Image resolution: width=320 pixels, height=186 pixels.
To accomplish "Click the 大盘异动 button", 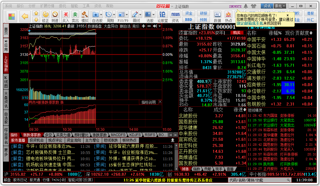I will click(x=111, y=26).
